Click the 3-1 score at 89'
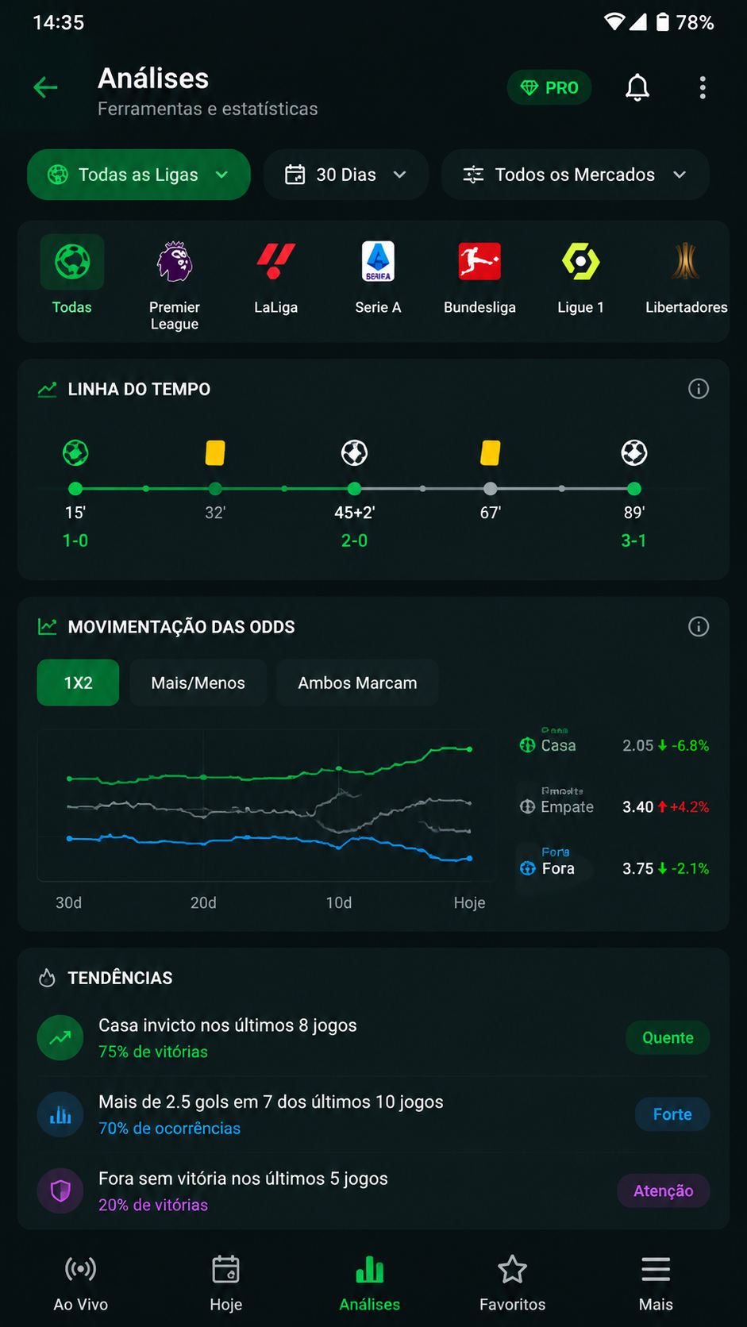The height and width of the screenshot is (1327, 747). click(x=633, y=540)
